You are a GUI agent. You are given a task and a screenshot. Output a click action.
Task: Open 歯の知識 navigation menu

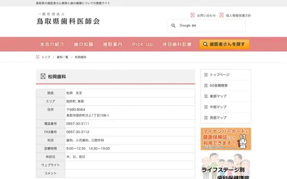coord(83,44)
